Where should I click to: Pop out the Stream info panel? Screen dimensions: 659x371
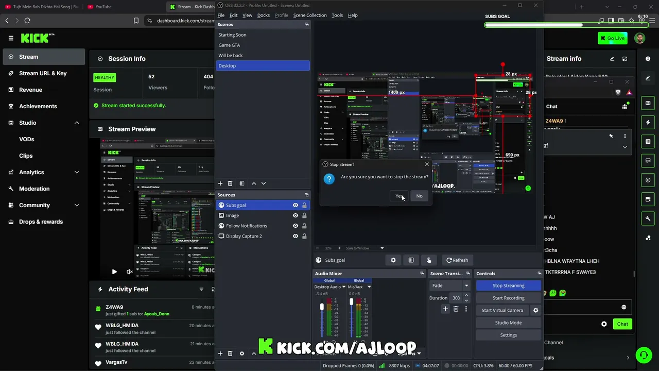(625, 59)
